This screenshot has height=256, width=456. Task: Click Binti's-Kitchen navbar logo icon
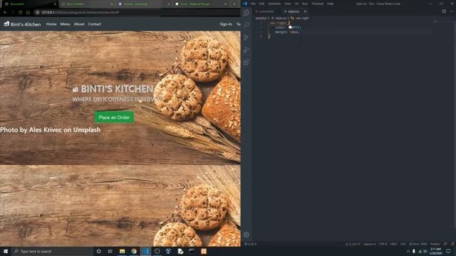click(6, 23)
